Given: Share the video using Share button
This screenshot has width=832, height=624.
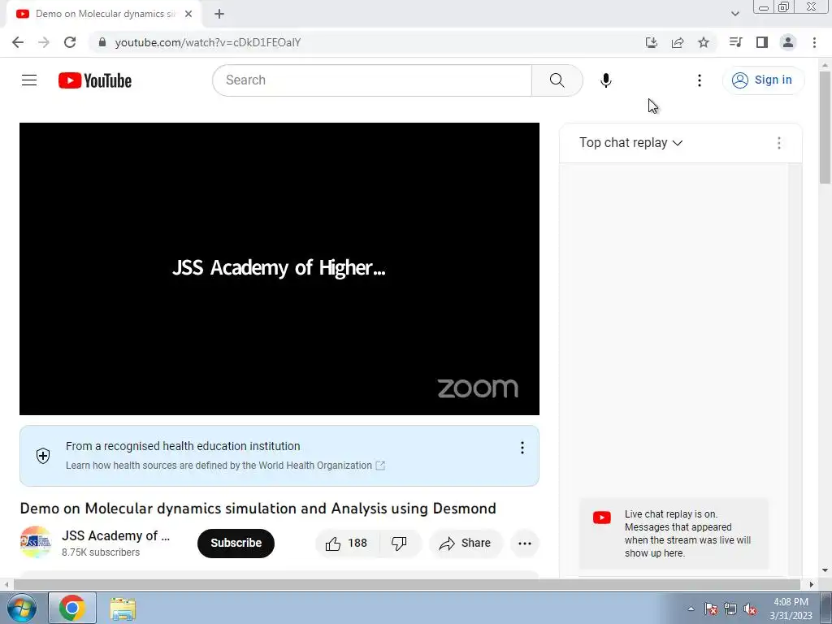Looking at the screenshot, I should (x=466, y=543).
